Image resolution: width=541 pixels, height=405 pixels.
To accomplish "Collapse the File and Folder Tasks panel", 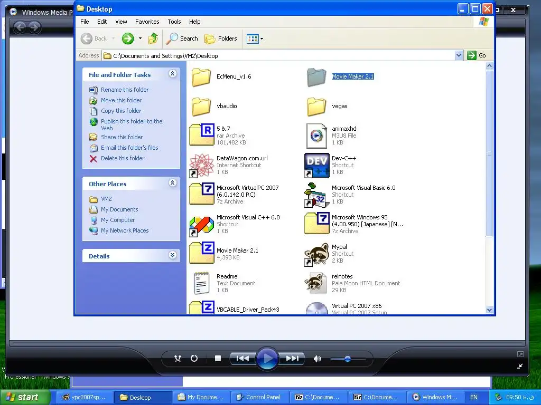I will [173, 74].
